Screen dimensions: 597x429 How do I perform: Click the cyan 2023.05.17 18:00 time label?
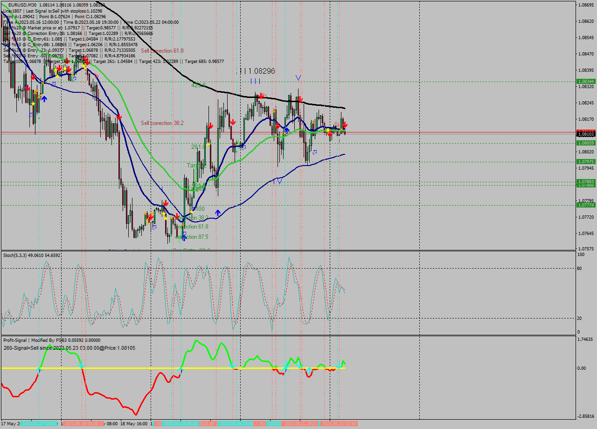click(x=39, y=423)
